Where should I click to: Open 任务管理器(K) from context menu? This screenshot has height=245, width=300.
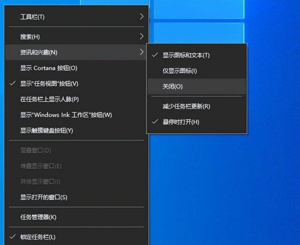[x=76, y=217]
